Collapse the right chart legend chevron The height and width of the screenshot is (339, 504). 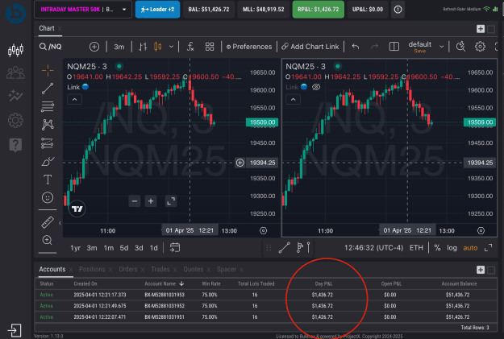pyautogui.click(x=294, y=100)
